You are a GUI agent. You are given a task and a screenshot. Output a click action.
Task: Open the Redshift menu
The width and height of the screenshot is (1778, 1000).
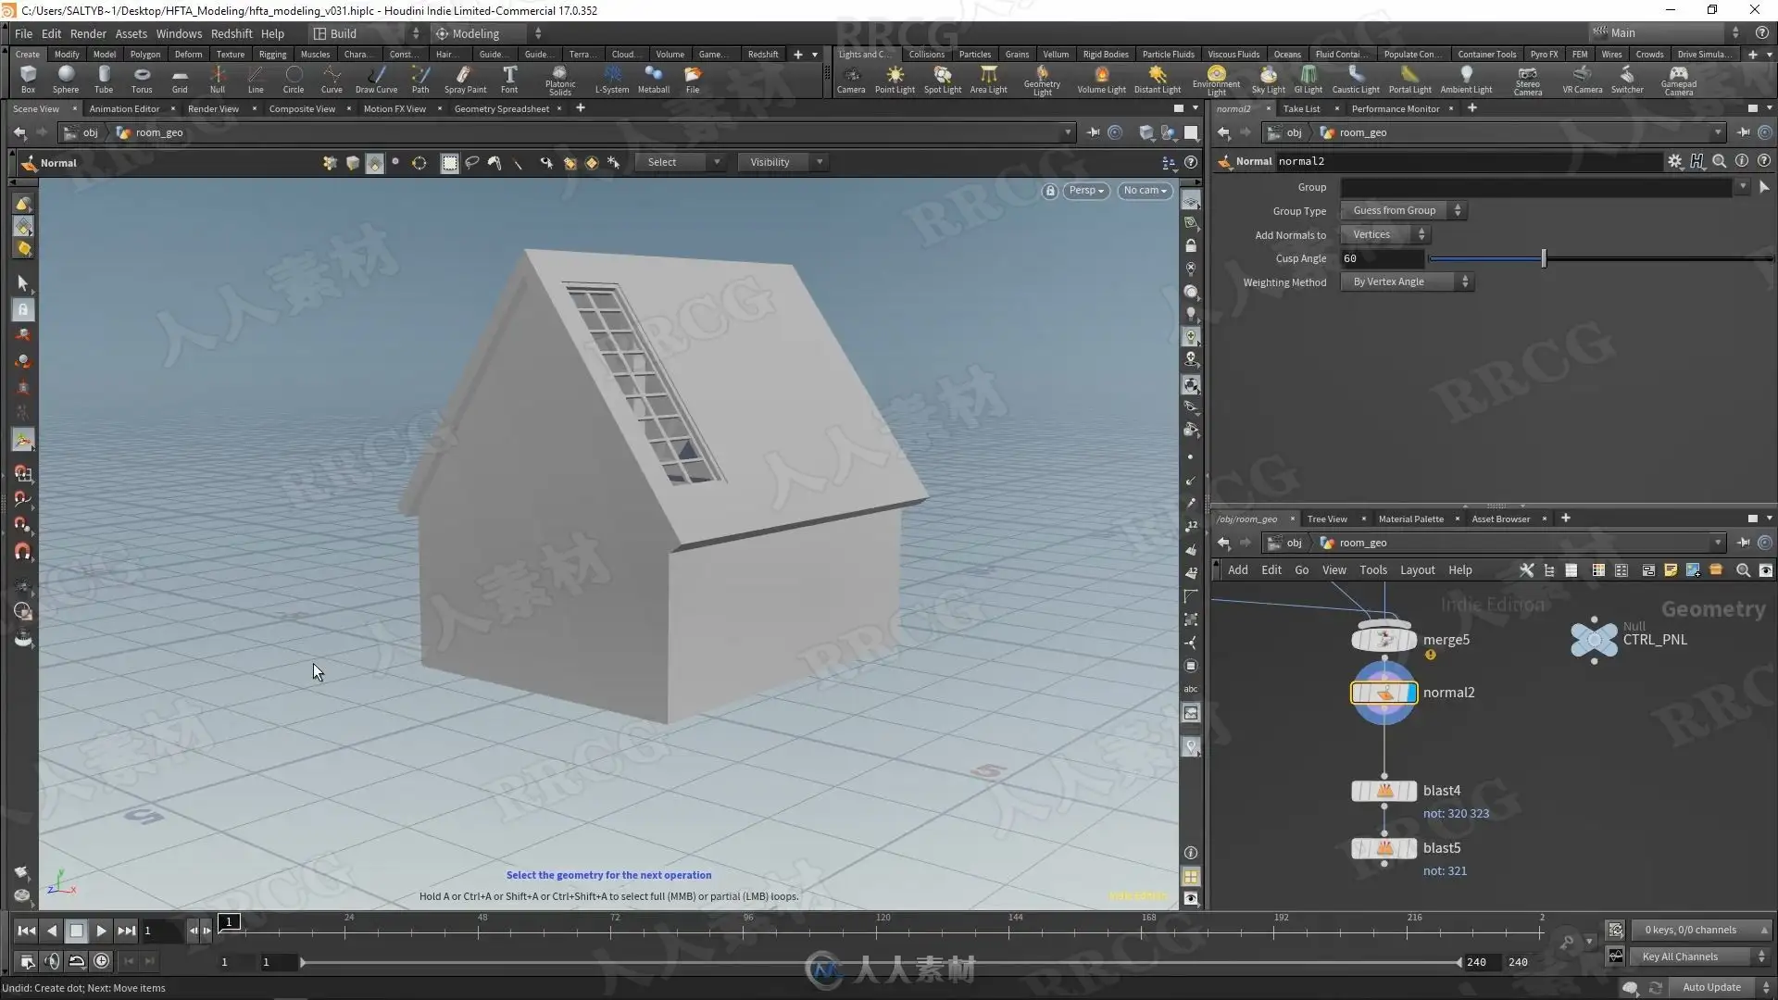232,33
